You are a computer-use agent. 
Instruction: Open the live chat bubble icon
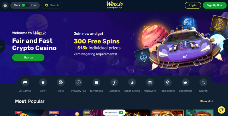221,110
